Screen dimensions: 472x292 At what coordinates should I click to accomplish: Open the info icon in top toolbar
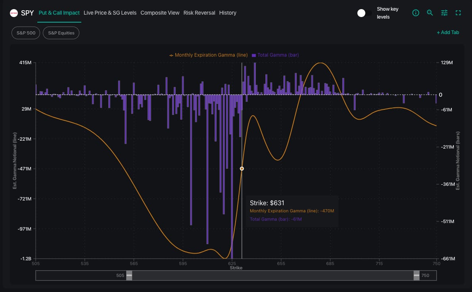tap(416, 13)
